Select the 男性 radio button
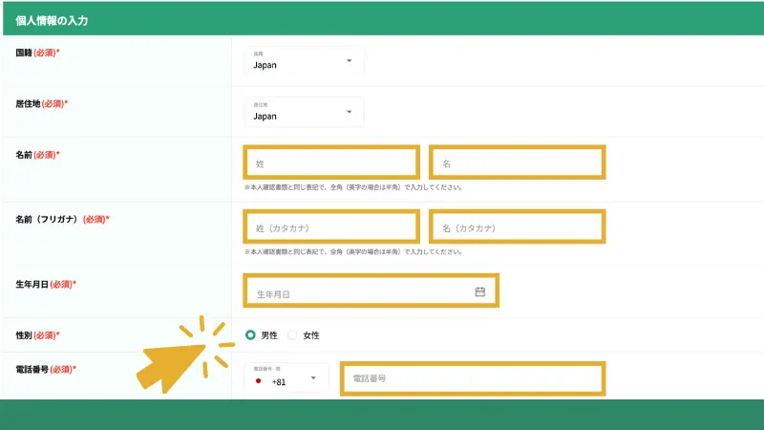This screenshot has width=764, height=430. [x=250, y=335]
